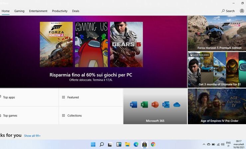The image size is (246, 149).
Task: Open Task View from the taskbar
Action: (x=110, y=144)
